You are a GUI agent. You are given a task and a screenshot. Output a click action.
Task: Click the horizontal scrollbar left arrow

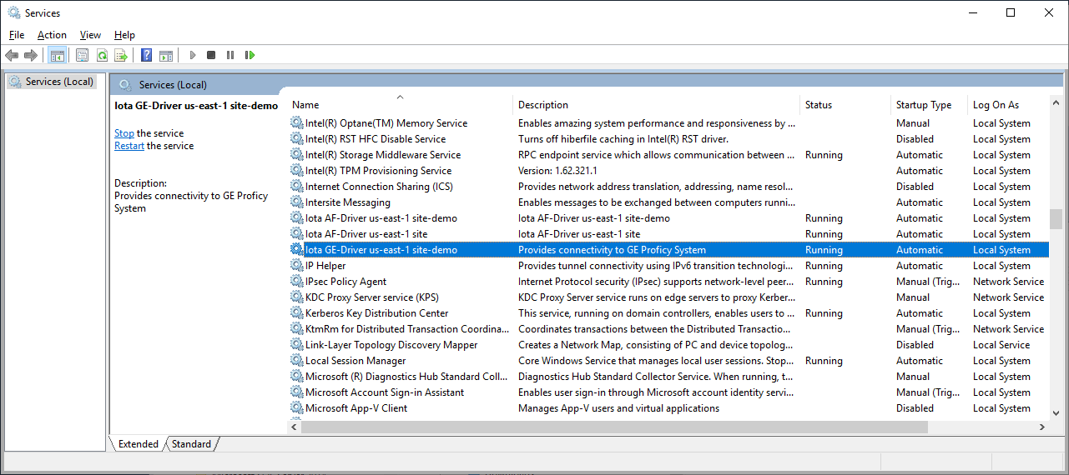point(295,427)
